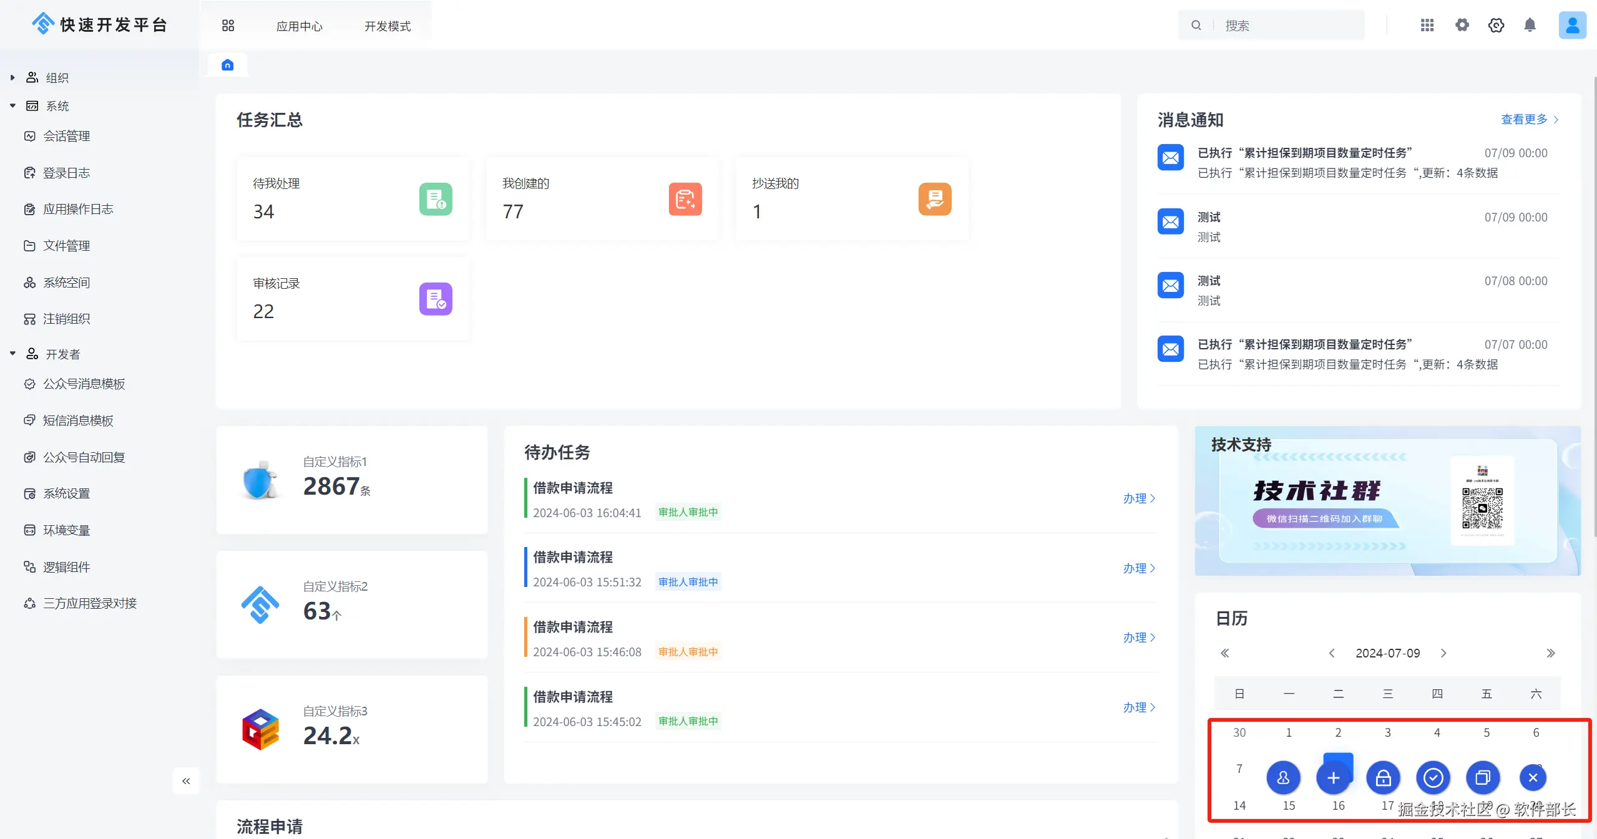Click the home tab icon
The image size is (1597, 839).
[228, 65]
